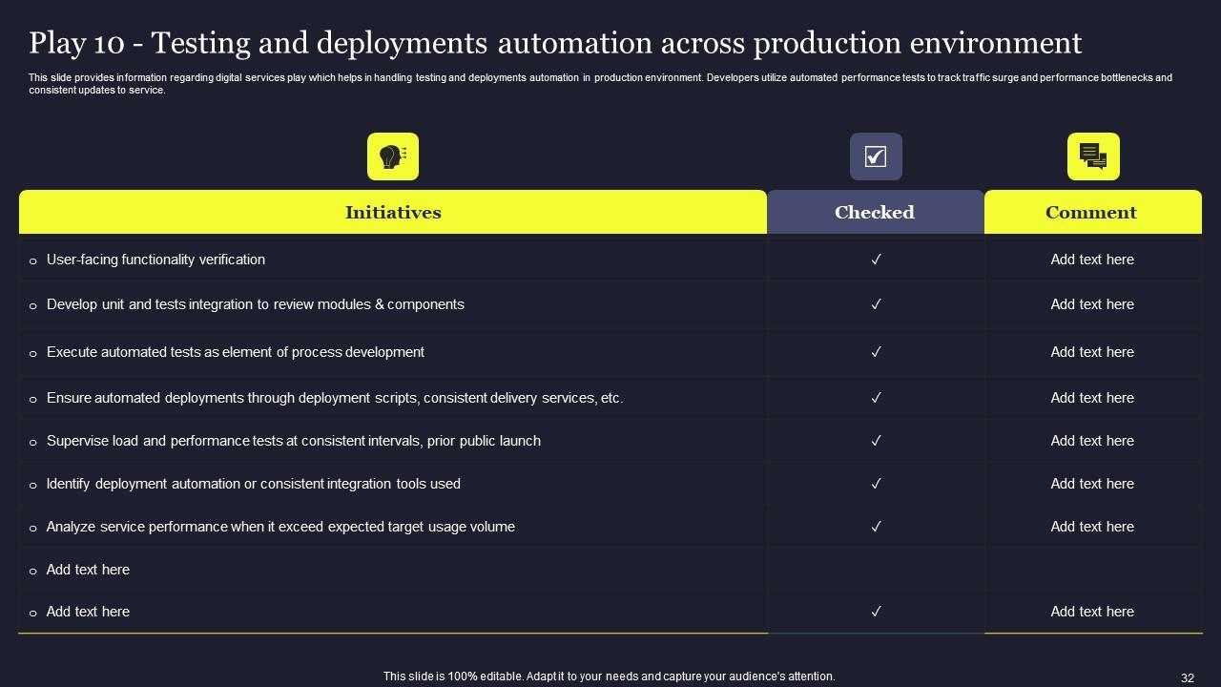Click the checkbox icon above Checked column

point(876,156)
